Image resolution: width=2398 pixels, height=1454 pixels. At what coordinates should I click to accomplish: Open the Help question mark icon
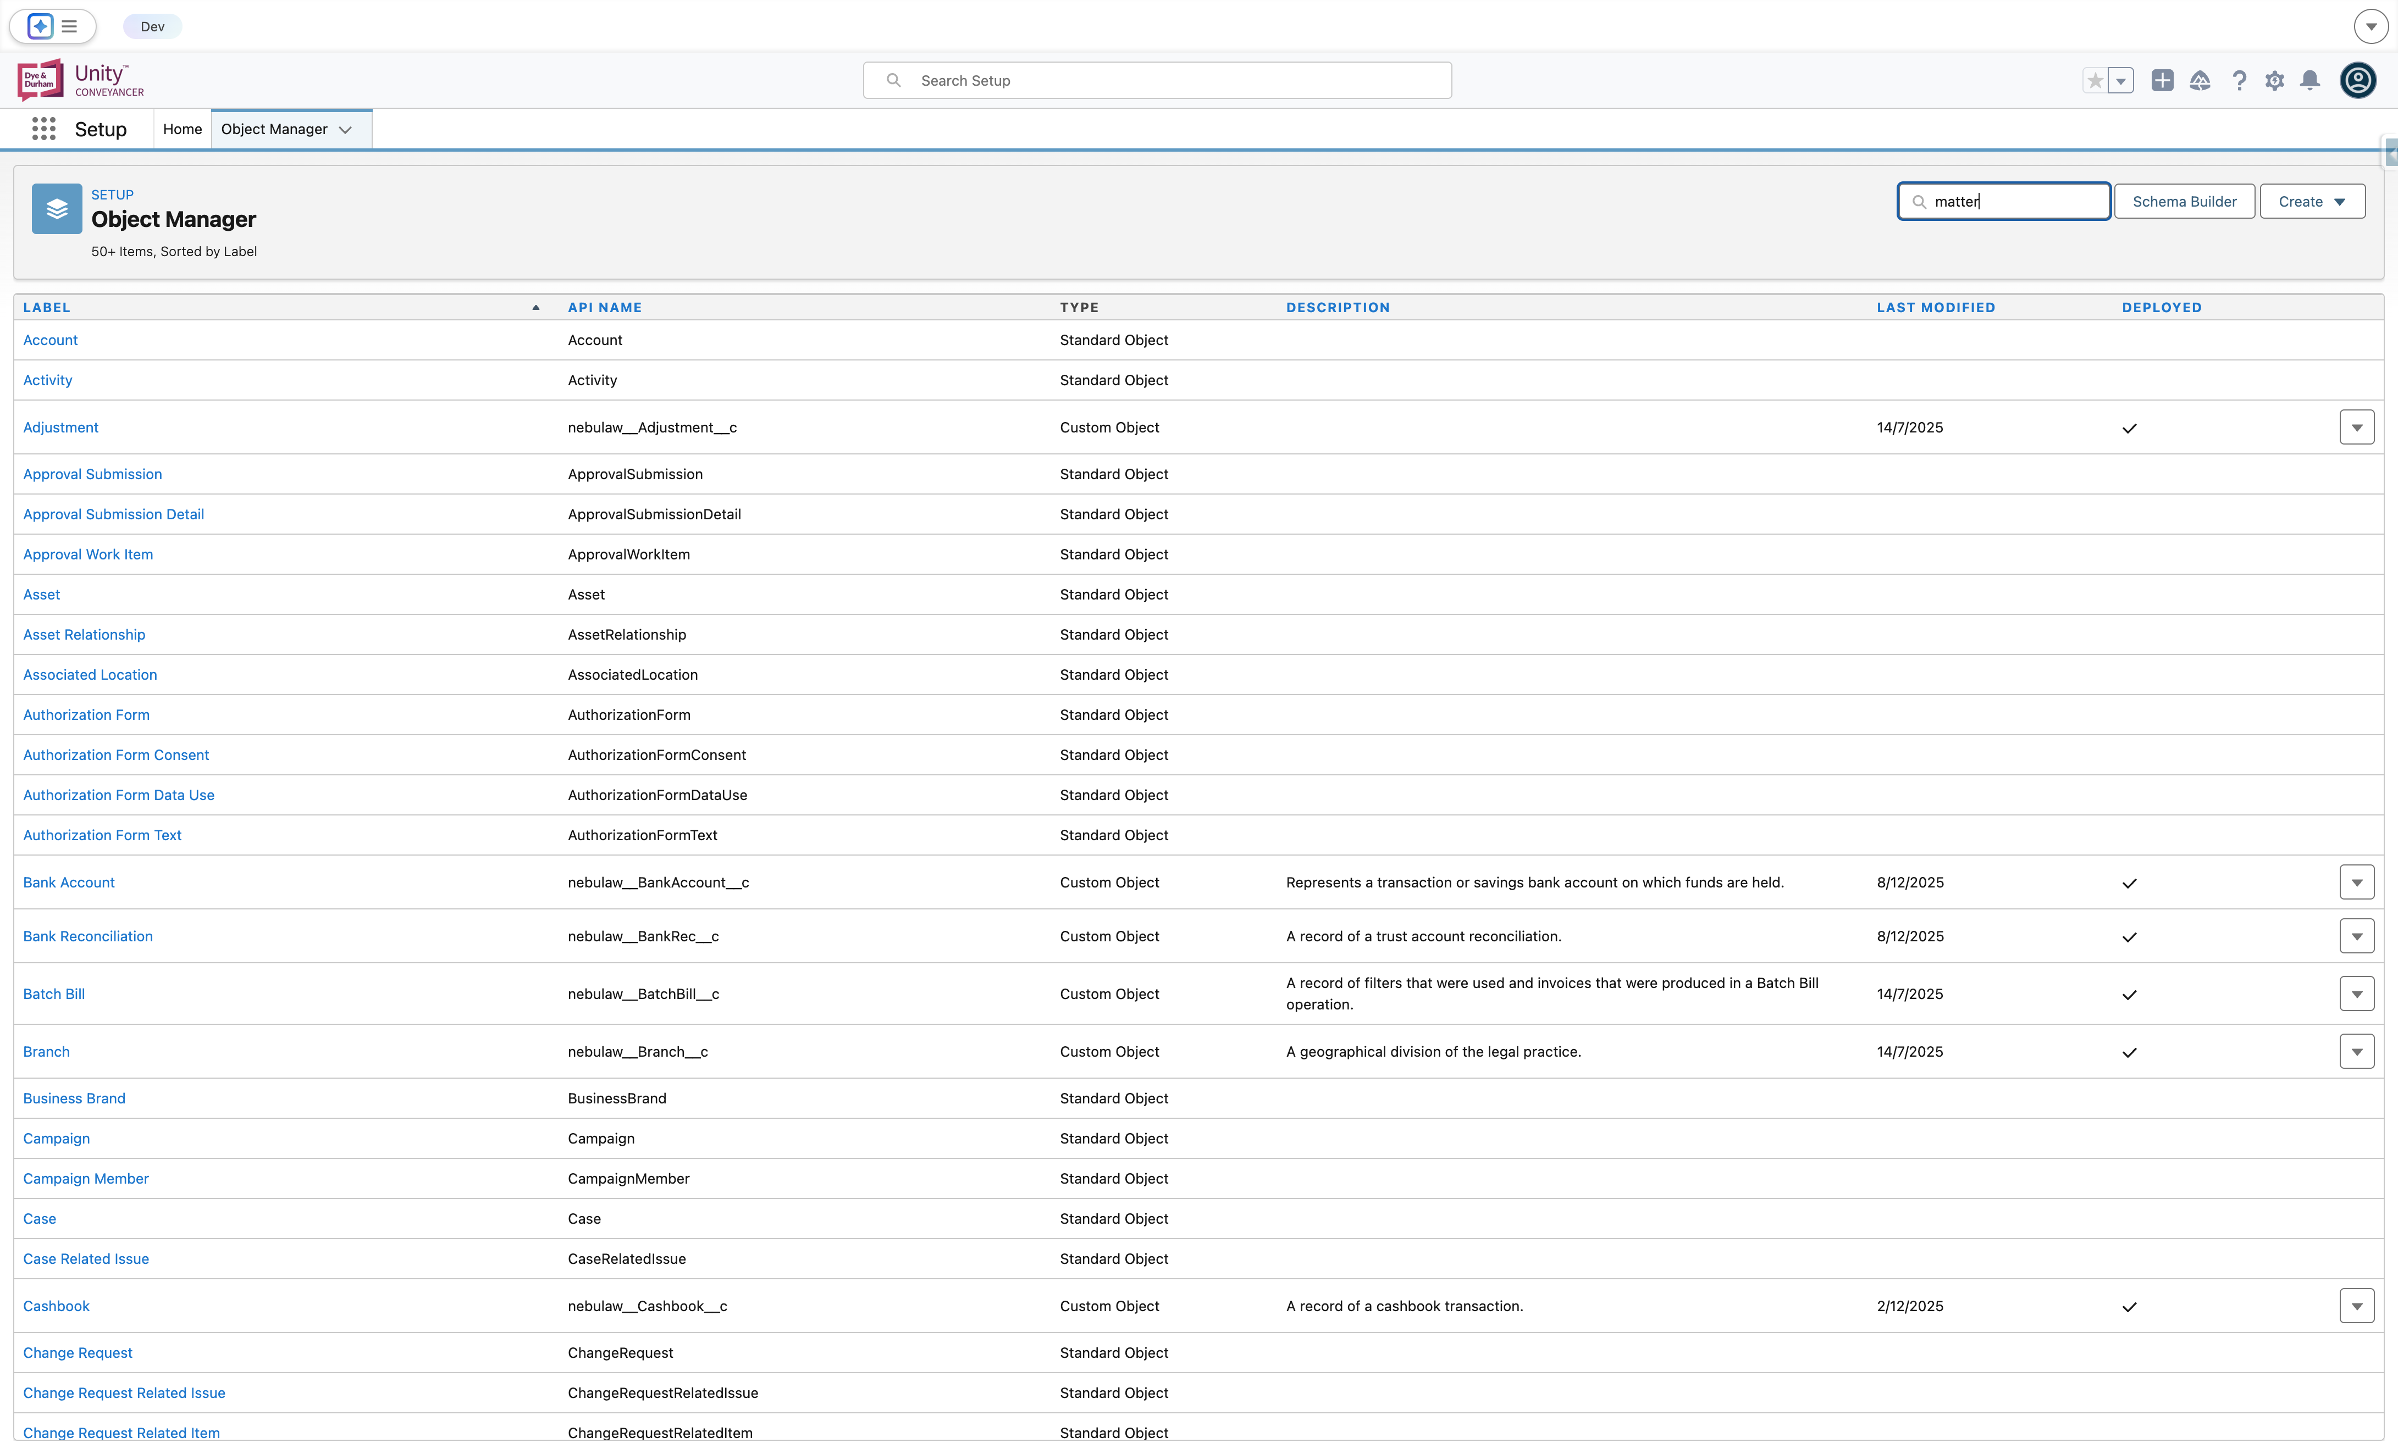pyautogui.click(x=2239, y=81)
